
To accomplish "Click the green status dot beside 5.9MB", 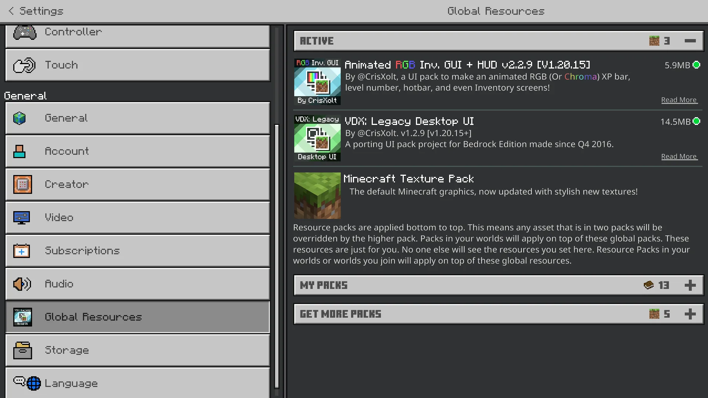I will pos(696,65).
